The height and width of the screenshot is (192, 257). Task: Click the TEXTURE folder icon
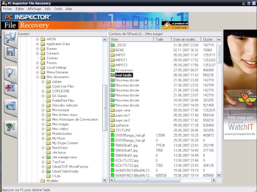[x=112, y=130]
